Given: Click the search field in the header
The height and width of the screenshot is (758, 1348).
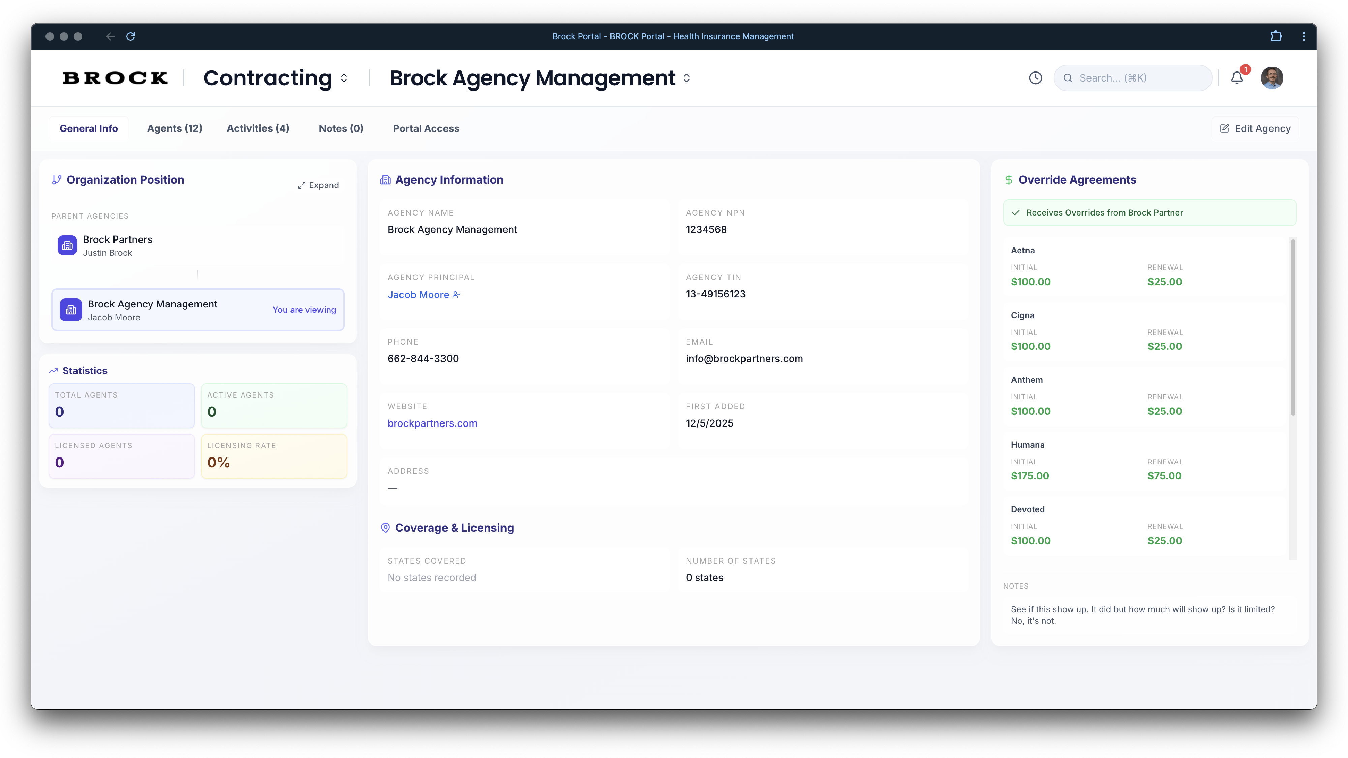Looking at the screenshot, I should coord(1132,77).
